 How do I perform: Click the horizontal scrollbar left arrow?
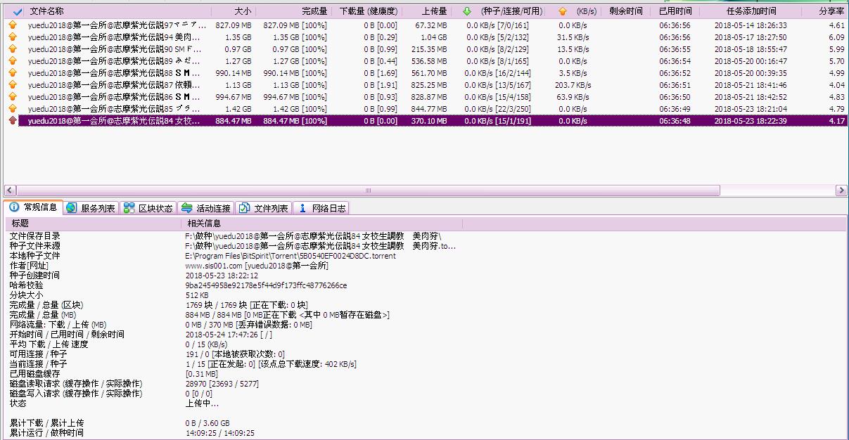pos(10,190)
